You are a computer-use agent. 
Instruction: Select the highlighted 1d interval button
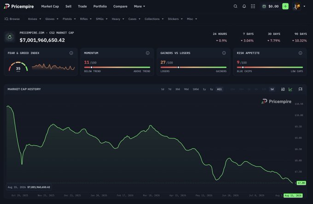tap(272, 89)
